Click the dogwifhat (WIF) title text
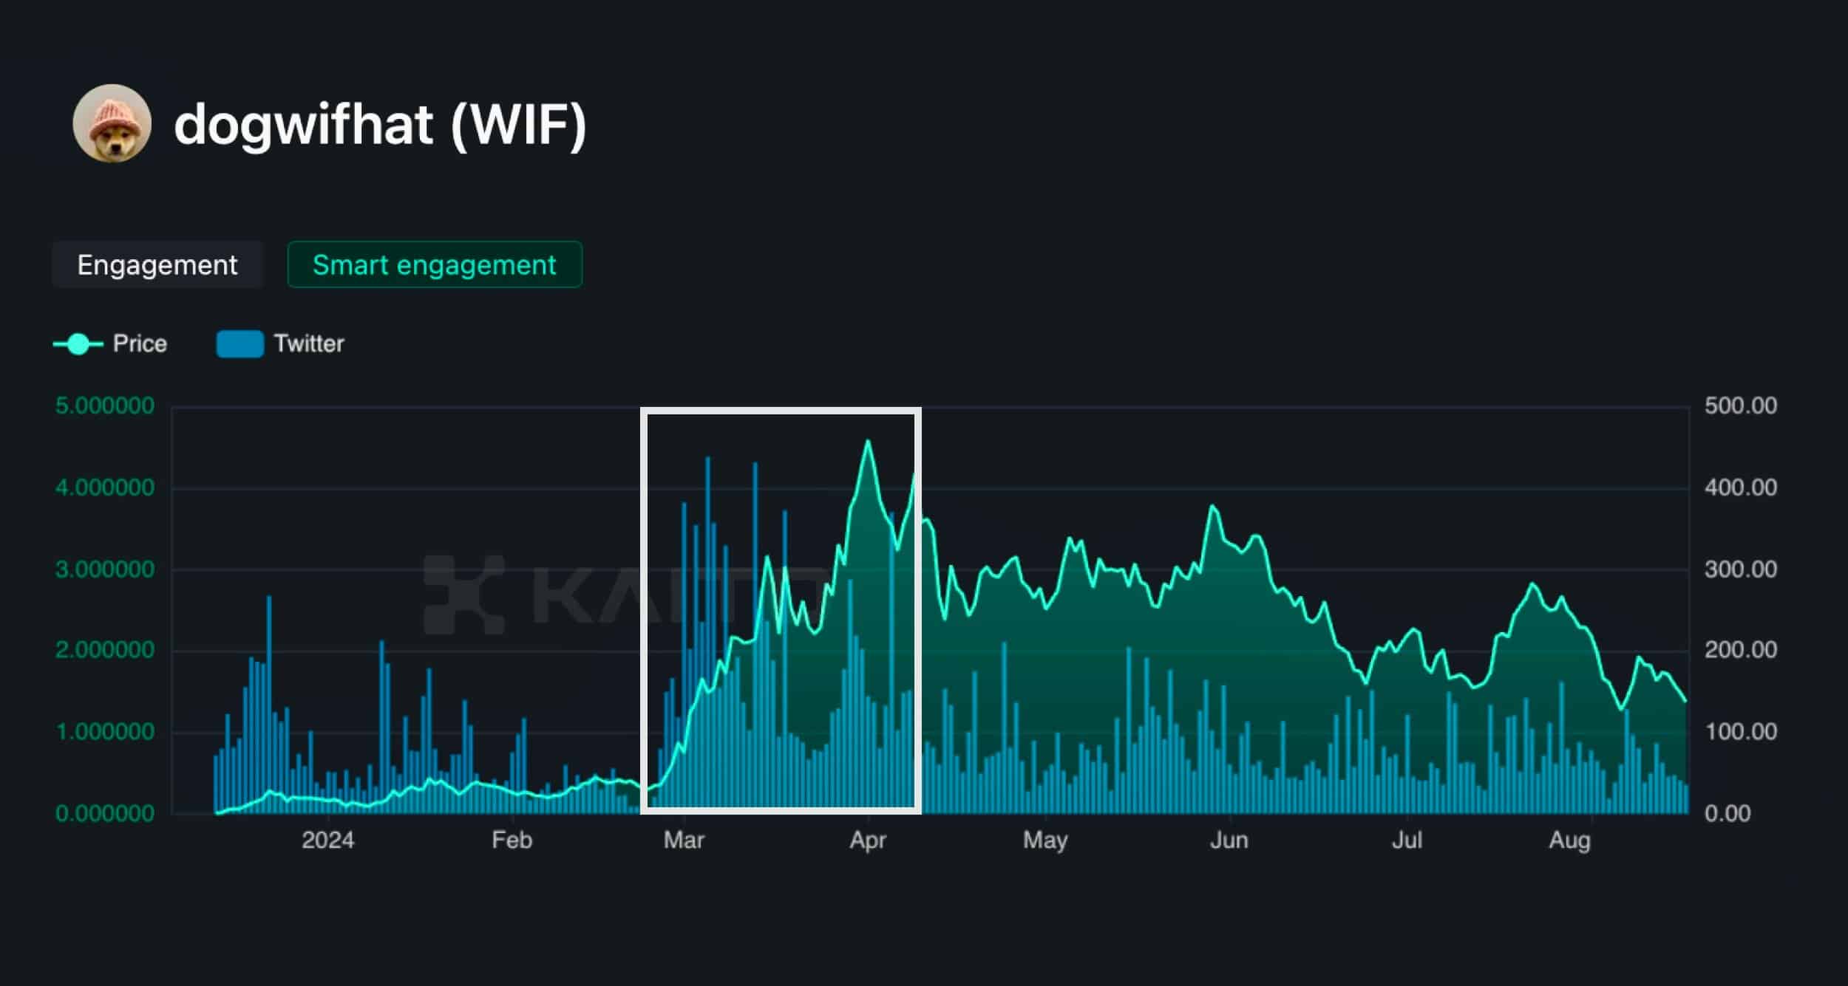Screen dimensions: 1848x986 pos(380,124)
